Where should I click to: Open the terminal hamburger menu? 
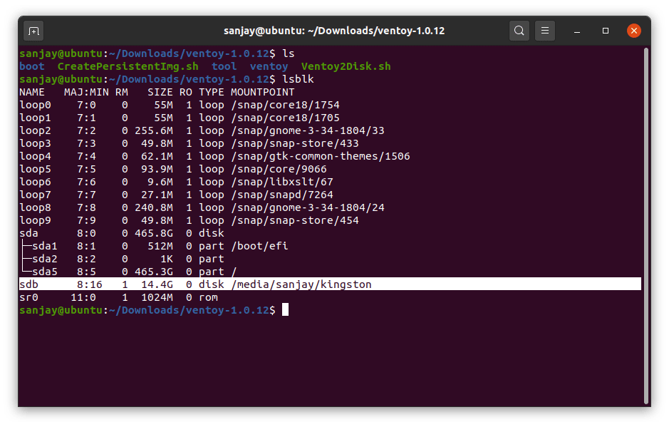click(544, 30)
